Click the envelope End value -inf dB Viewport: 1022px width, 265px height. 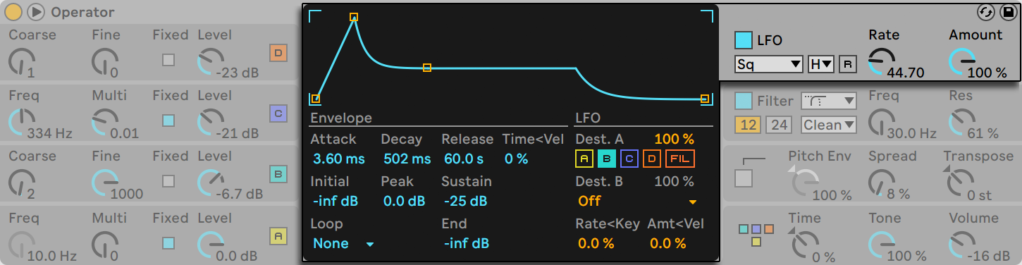(x=467, y=244)
